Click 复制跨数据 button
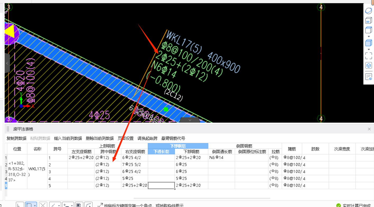Image resolution: width=374 pixels, height=207 pixels. click(16, 138)
